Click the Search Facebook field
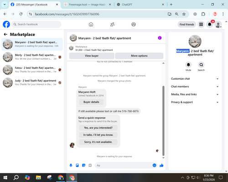Viewport: 228px width, 182px height. point(36,24)
